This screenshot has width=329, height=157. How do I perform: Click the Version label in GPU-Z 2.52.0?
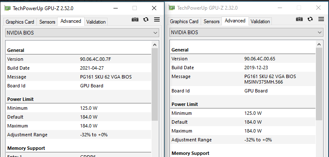coord(15,59)
